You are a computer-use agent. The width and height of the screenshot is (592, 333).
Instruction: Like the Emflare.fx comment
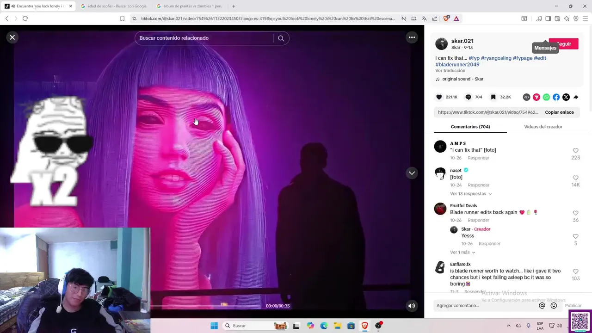pos(576,272)
